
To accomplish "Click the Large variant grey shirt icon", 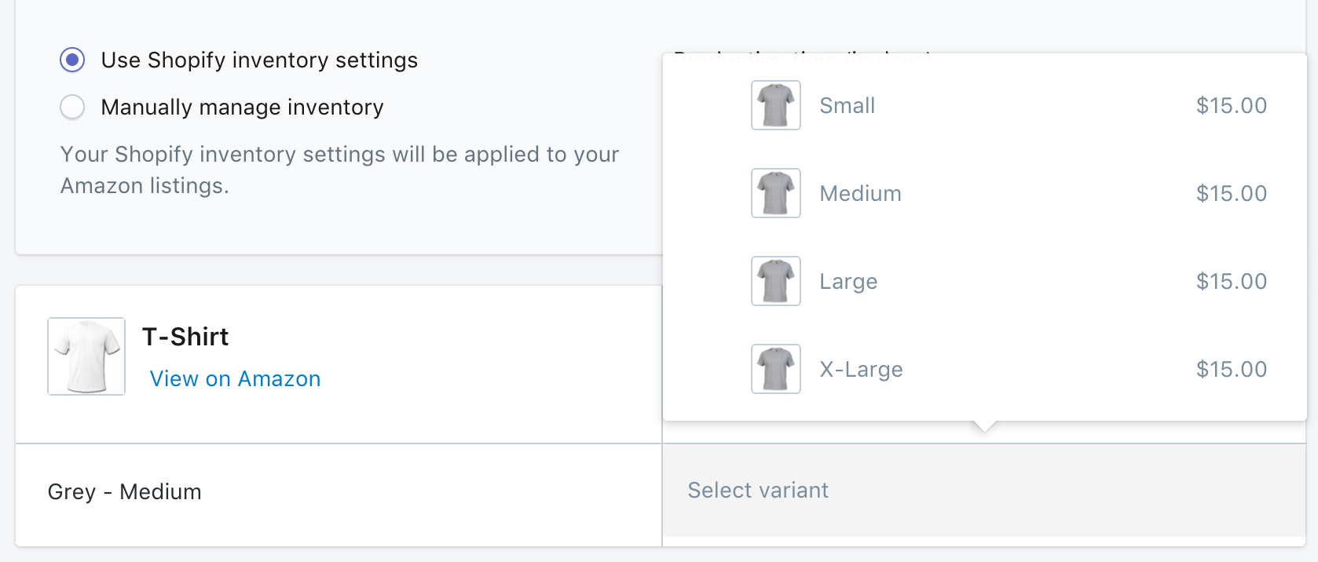I will click(775, 281).
